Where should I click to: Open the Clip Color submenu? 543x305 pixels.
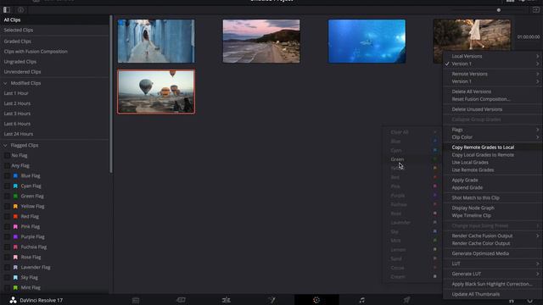(x=492, y=137)
